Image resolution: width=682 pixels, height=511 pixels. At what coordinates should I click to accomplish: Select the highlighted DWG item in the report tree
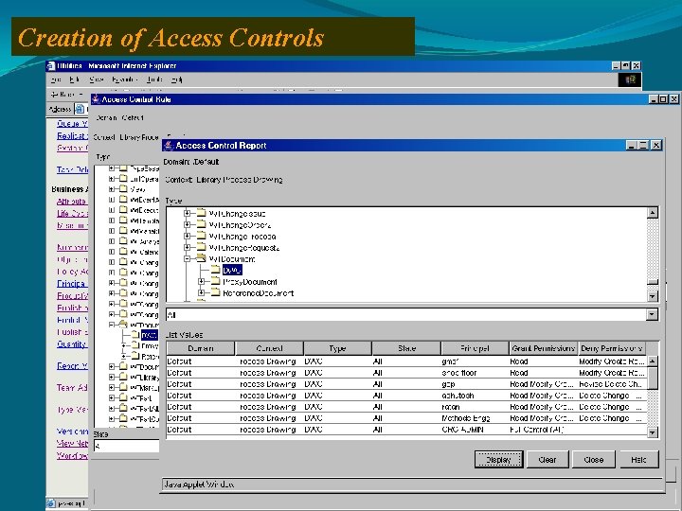pos(232,271)
